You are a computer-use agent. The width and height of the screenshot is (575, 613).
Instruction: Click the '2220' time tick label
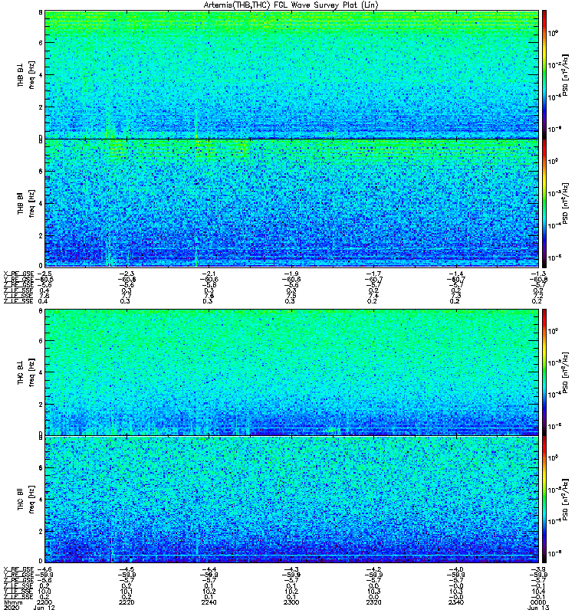[x=127, y=602]
